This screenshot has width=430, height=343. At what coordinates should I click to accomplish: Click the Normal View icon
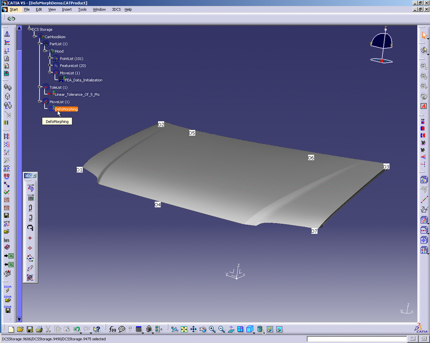tap(231, 329)
